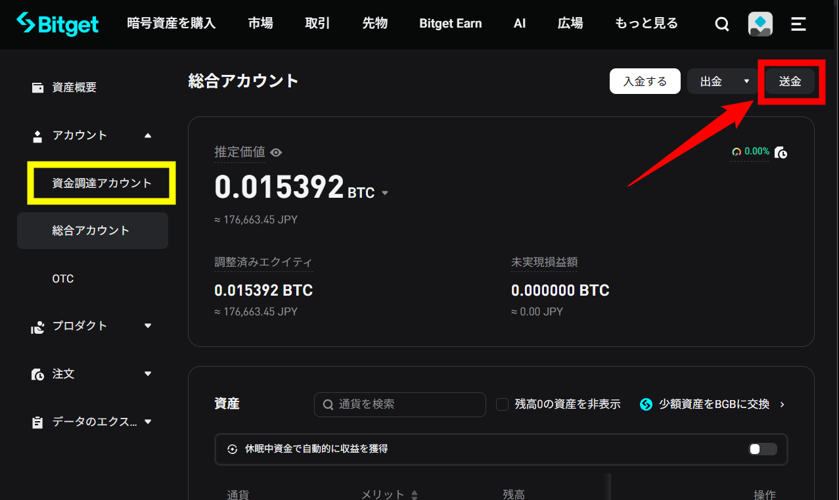The width and height of the screenshot is (839, 500).
Task: Click the 入金する button
Action: [645, 81]
